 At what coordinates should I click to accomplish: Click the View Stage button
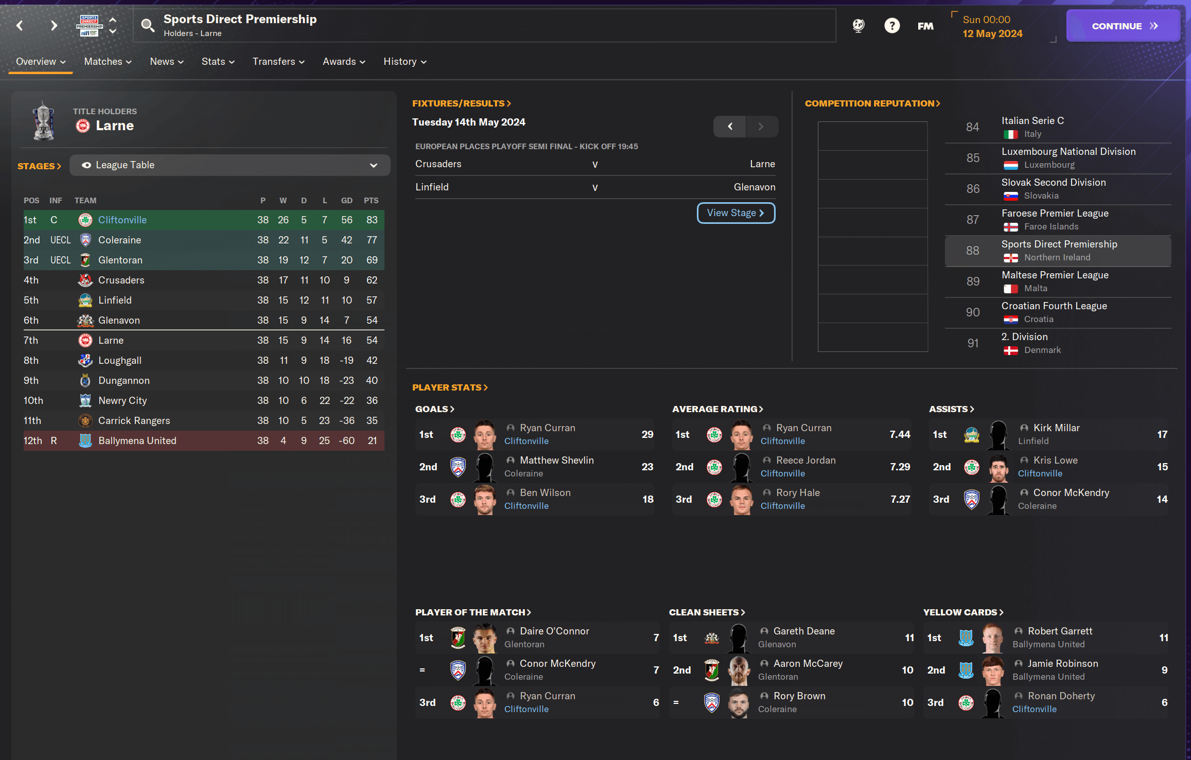[x=735, y=213]
